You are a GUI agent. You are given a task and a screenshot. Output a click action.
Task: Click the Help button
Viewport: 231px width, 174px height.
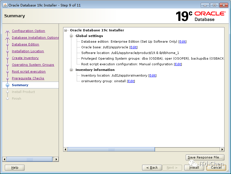15,168
